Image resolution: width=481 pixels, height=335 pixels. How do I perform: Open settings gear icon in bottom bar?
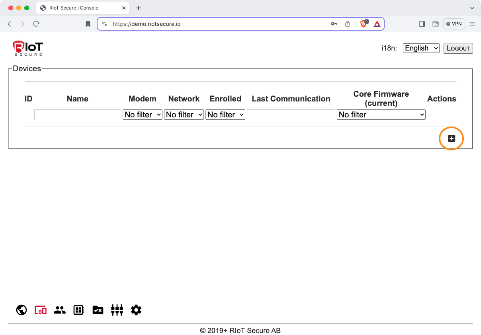point(136,310)
